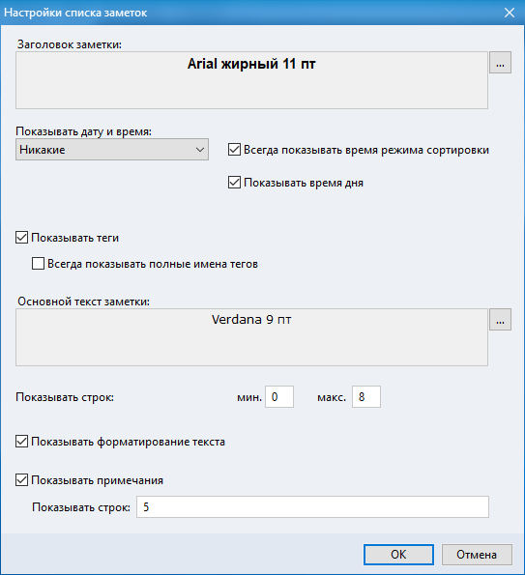Click the Arial жирный 11 пт preview
The width and height of the screenshot is (525, 575).
[251, 80]
